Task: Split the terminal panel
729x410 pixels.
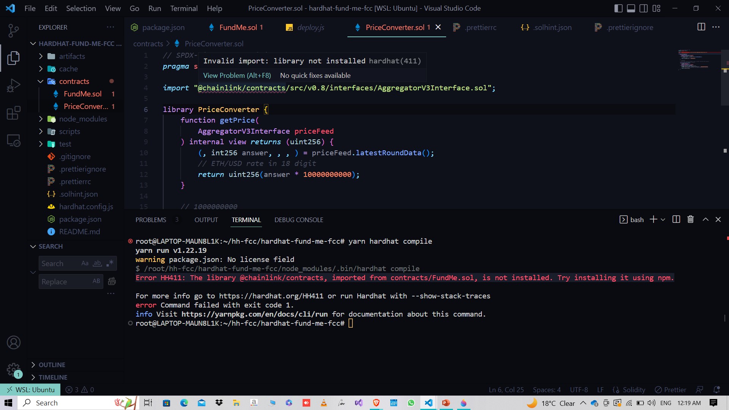Action: [676, 219]
